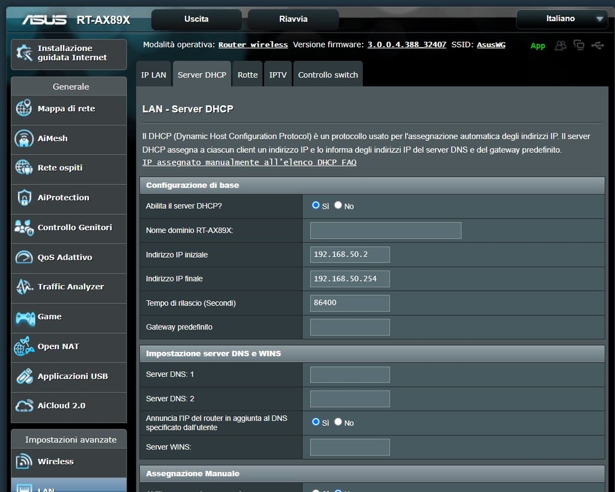Click the Mappa di rete globe icon
615x492 pixels.
pyautogui.click(x=24, y=109)
